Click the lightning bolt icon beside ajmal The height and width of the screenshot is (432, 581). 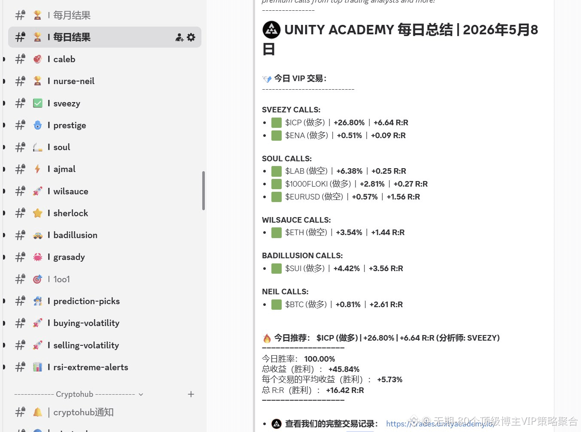(x=38, y=169)
